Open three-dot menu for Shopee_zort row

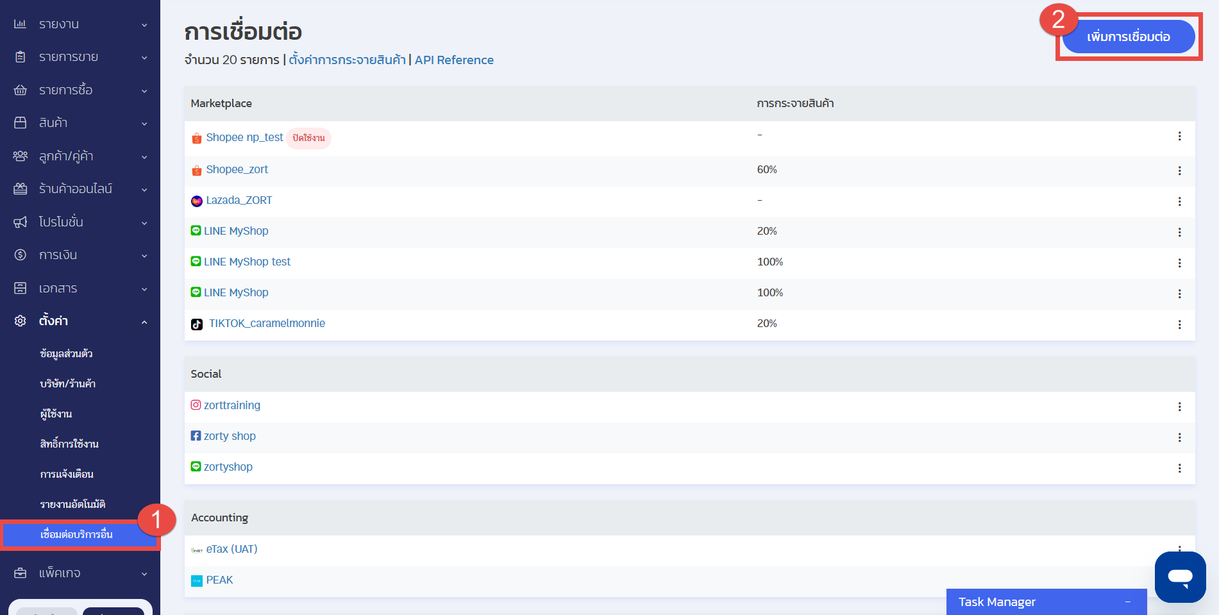click(x=1179, y=171)
